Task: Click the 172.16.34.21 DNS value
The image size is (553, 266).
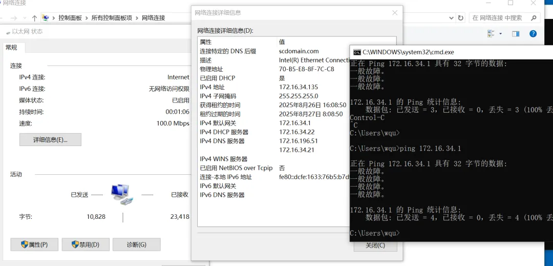Action: tap(296, 150)
